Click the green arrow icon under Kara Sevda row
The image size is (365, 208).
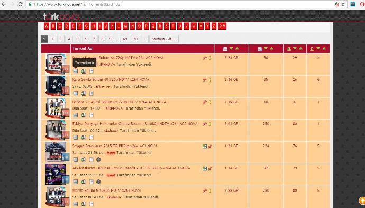pos(83,93)
